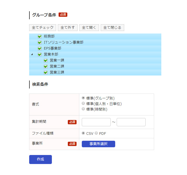The image size is (187, 175).
Task: Toggle the 営業本部 checkbox
Action: coord(40,54)
